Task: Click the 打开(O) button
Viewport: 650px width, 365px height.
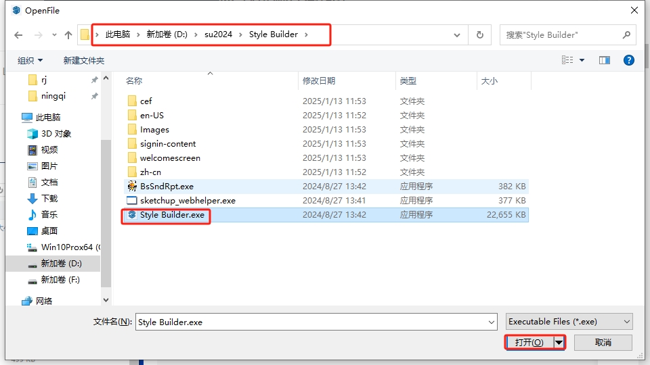Action: [529, 342]
